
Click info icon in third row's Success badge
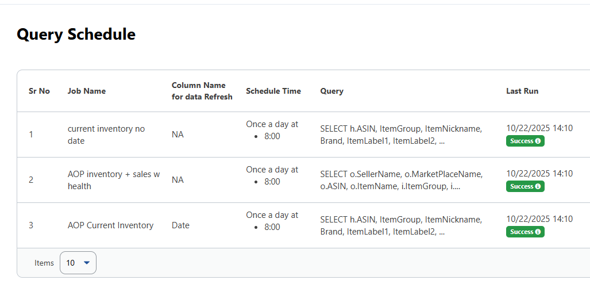(538, 232)
